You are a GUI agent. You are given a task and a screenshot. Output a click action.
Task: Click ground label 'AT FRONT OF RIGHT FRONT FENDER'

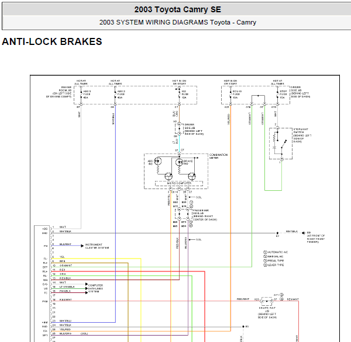click(316, 239)
